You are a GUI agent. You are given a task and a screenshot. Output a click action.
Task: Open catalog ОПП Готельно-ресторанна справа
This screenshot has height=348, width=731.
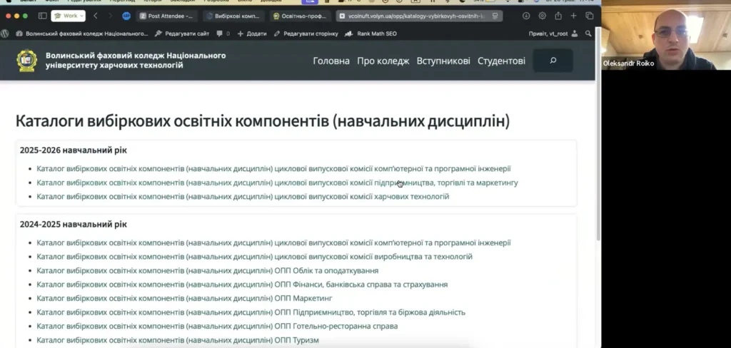(x=217, y=326)
